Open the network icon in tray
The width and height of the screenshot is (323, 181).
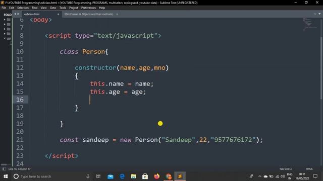point(277,176)
